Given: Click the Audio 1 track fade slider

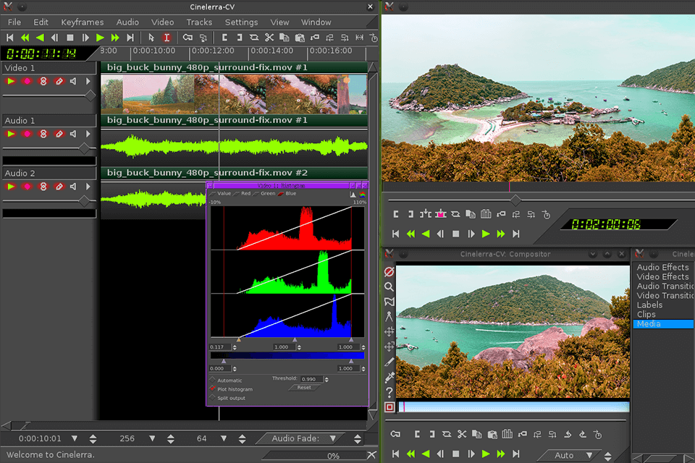Looking at the screenshot, I should click(x=85, y=148).
